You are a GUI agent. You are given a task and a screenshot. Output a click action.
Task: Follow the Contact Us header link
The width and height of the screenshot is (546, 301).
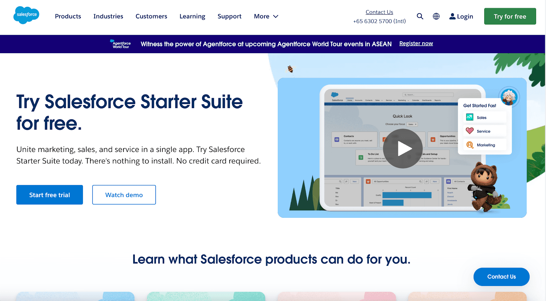[x=379, y=12]
